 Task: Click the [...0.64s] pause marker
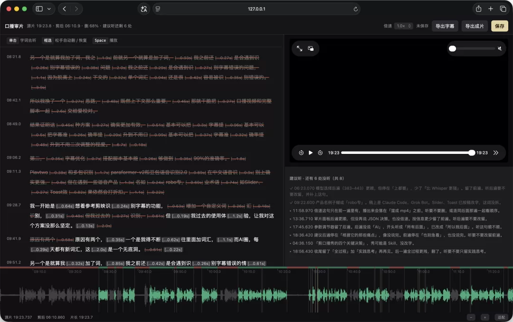(65, 206)
